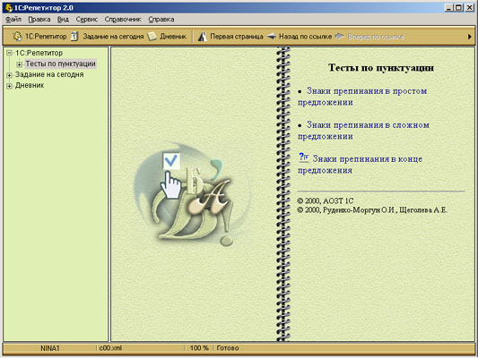Click the Дневник toolbar label

[x=173, y=37]
